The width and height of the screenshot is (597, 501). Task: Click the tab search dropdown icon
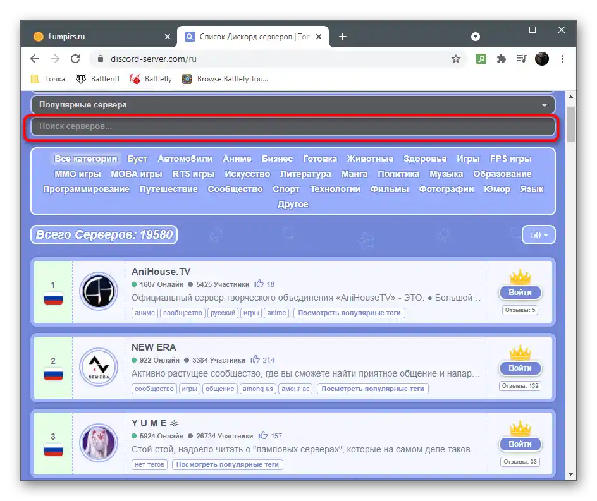476,37
